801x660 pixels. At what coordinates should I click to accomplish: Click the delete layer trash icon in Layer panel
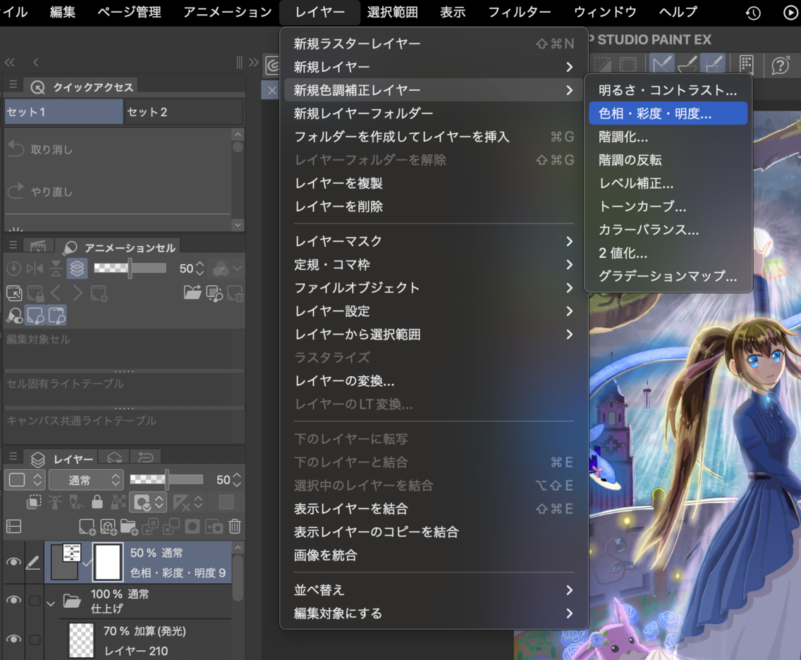click(x=235, y=526)
